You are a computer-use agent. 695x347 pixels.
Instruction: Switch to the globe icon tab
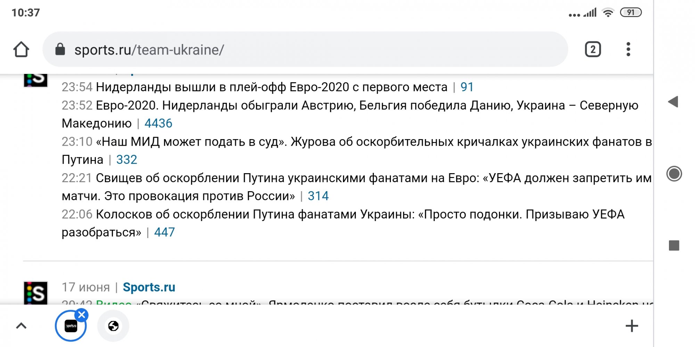click(113, 326)
